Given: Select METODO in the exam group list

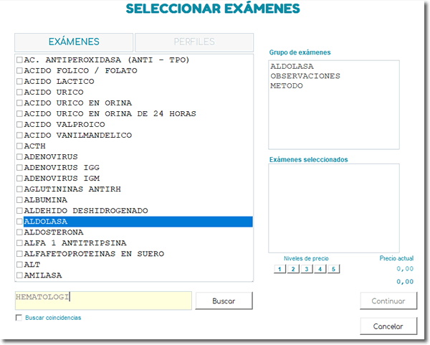Looking at the screenshot, I should click(x=287, y=86).
